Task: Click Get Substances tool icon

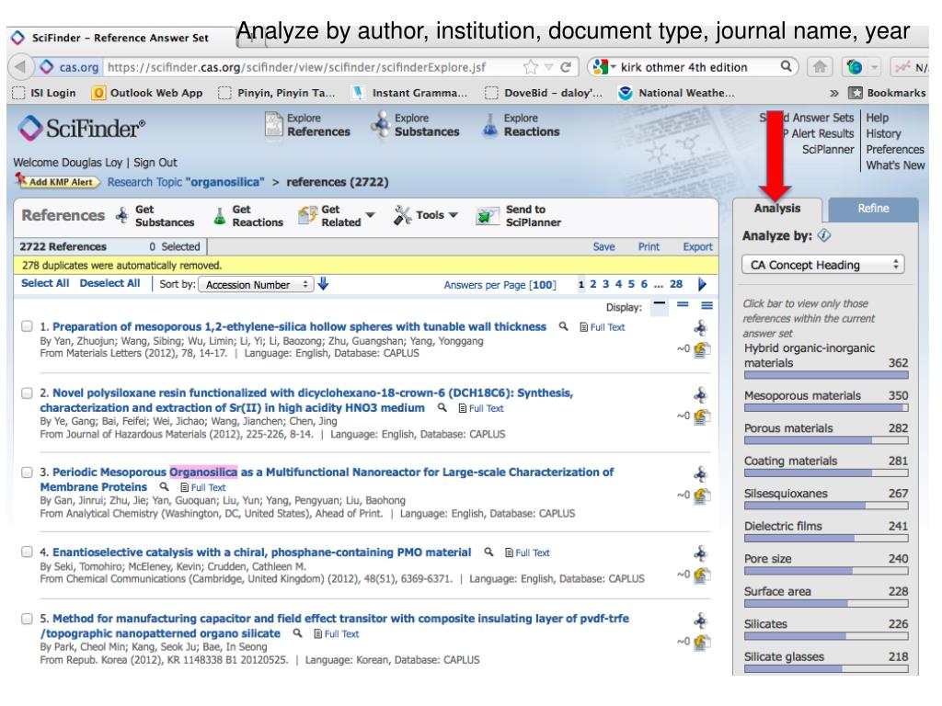Action: (122, 215)
